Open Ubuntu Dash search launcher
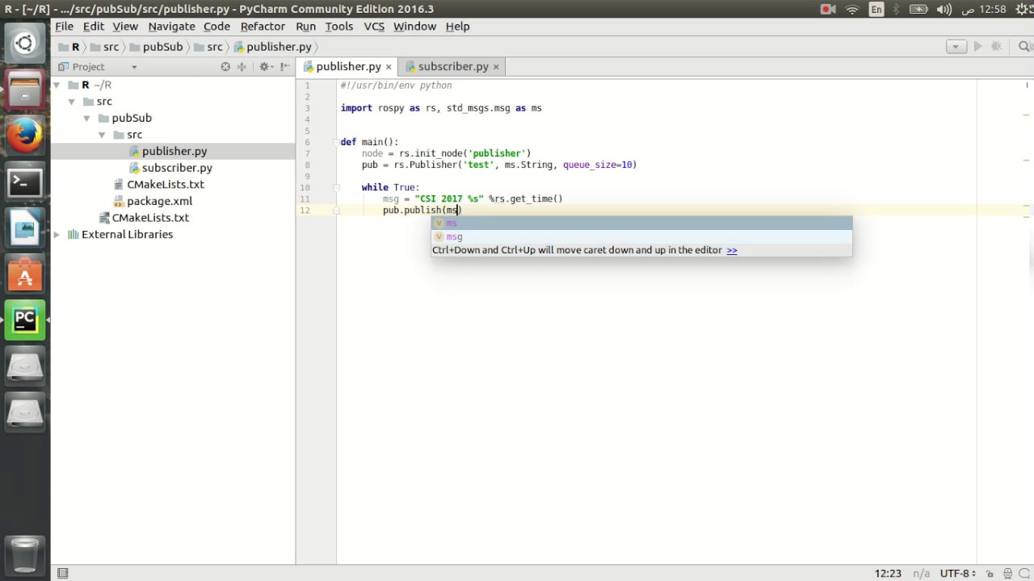This screenshot has height=581, width=1034. pyautogui.click(x=24, y=44)
